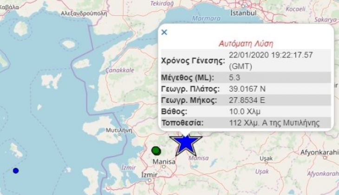Click the İzmir city marker
This screenshot has width=339, height=195.
[150, 180]
